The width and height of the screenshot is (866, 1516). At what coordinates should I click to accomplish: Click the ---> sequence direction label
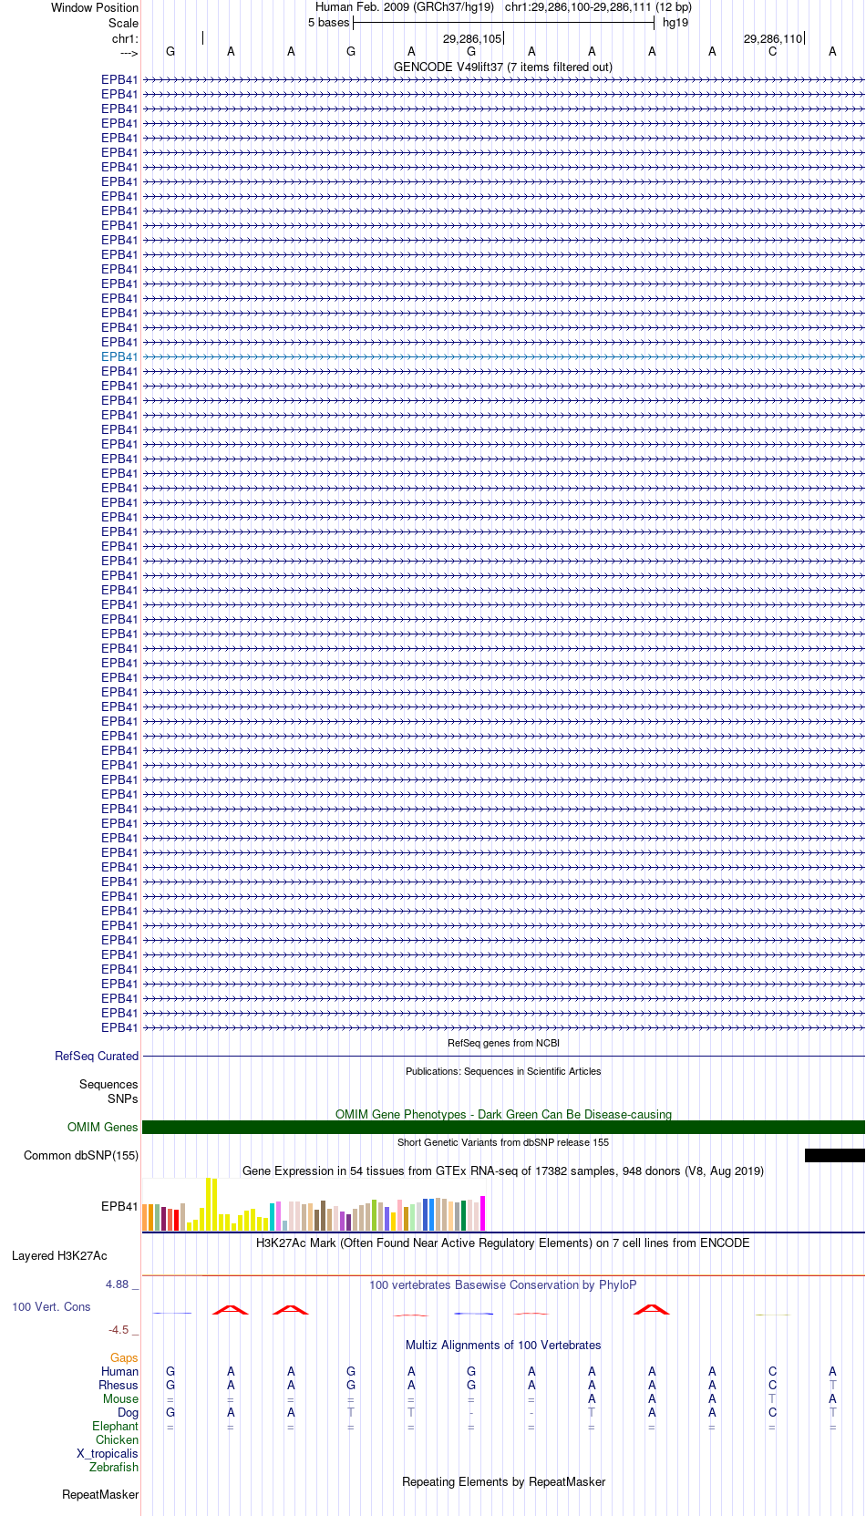pyautogui.click(x=129, y=53)
